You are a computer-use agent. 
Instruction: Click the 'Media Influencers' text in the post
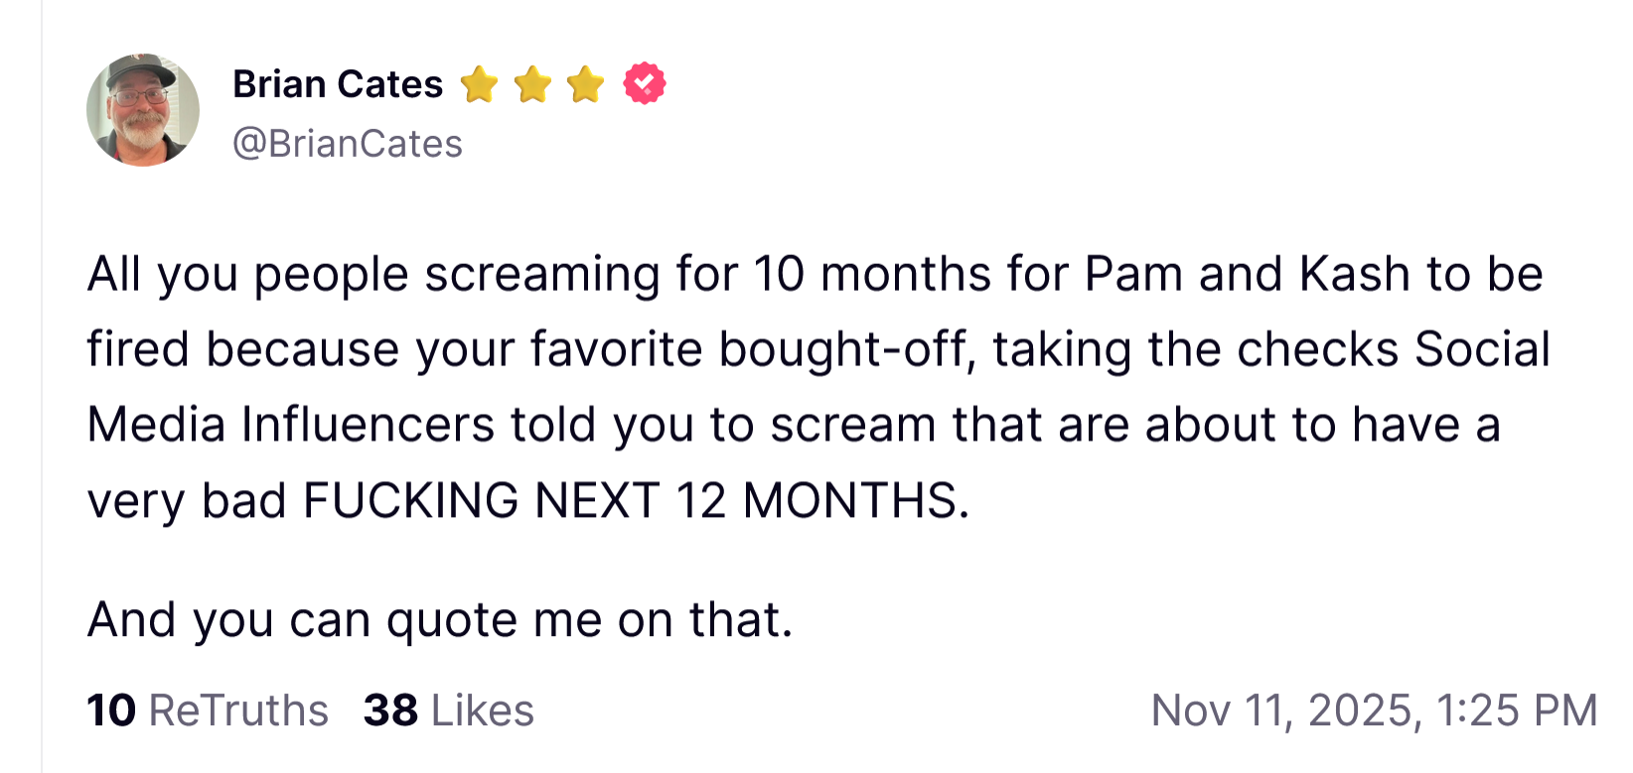coord(290,425)
